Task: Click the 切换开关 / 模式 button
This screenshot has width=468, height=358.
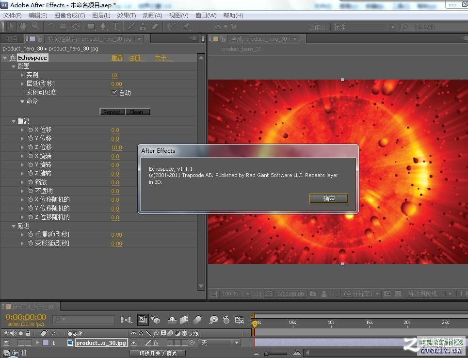Action: pyautogui.click(x=158, y=353)
